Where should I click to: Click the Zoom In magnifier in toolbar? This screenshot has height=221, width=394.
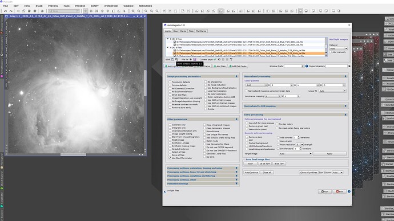tap(133, 11)
